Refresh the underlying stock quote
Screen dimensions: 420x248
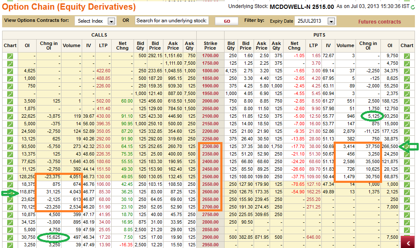(413, 7)
